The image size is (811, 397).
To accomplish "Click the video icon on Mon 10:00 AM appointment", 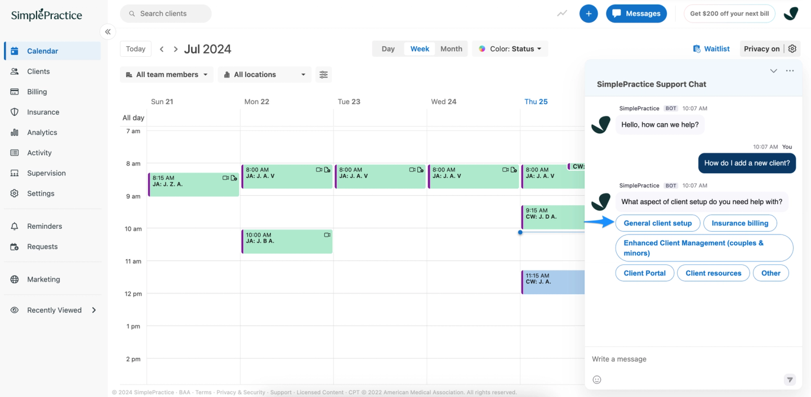I will click(x=327, y=235).
